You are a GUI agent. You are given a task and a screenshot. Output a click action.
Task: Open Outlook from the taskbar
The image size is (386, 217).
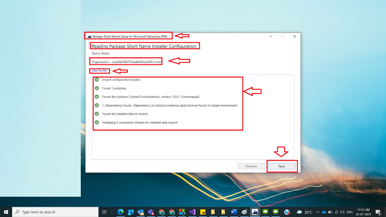point(141,212)
